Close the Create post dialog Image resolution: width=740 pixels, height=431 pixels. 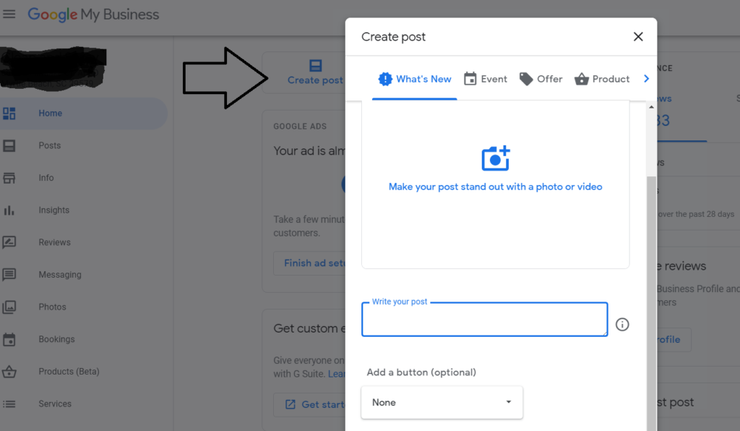(x=638, y=36)
